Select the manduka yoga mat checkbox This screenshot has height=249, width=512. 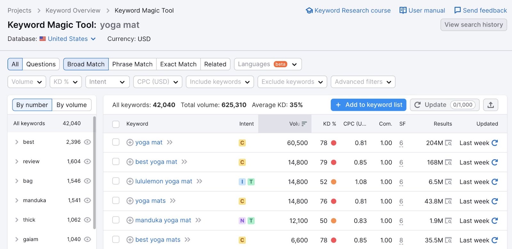click(x=116, y=220)
